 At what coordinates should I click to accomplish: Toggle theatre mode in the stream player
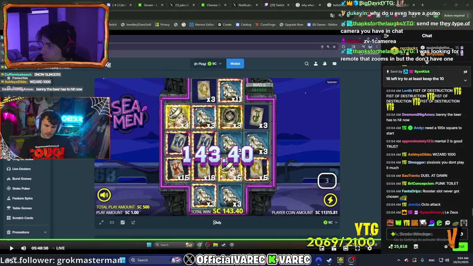[346, 248]
